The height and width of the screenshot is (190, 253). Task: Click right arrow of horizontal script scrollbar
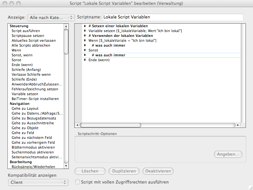tap(238, 125)
